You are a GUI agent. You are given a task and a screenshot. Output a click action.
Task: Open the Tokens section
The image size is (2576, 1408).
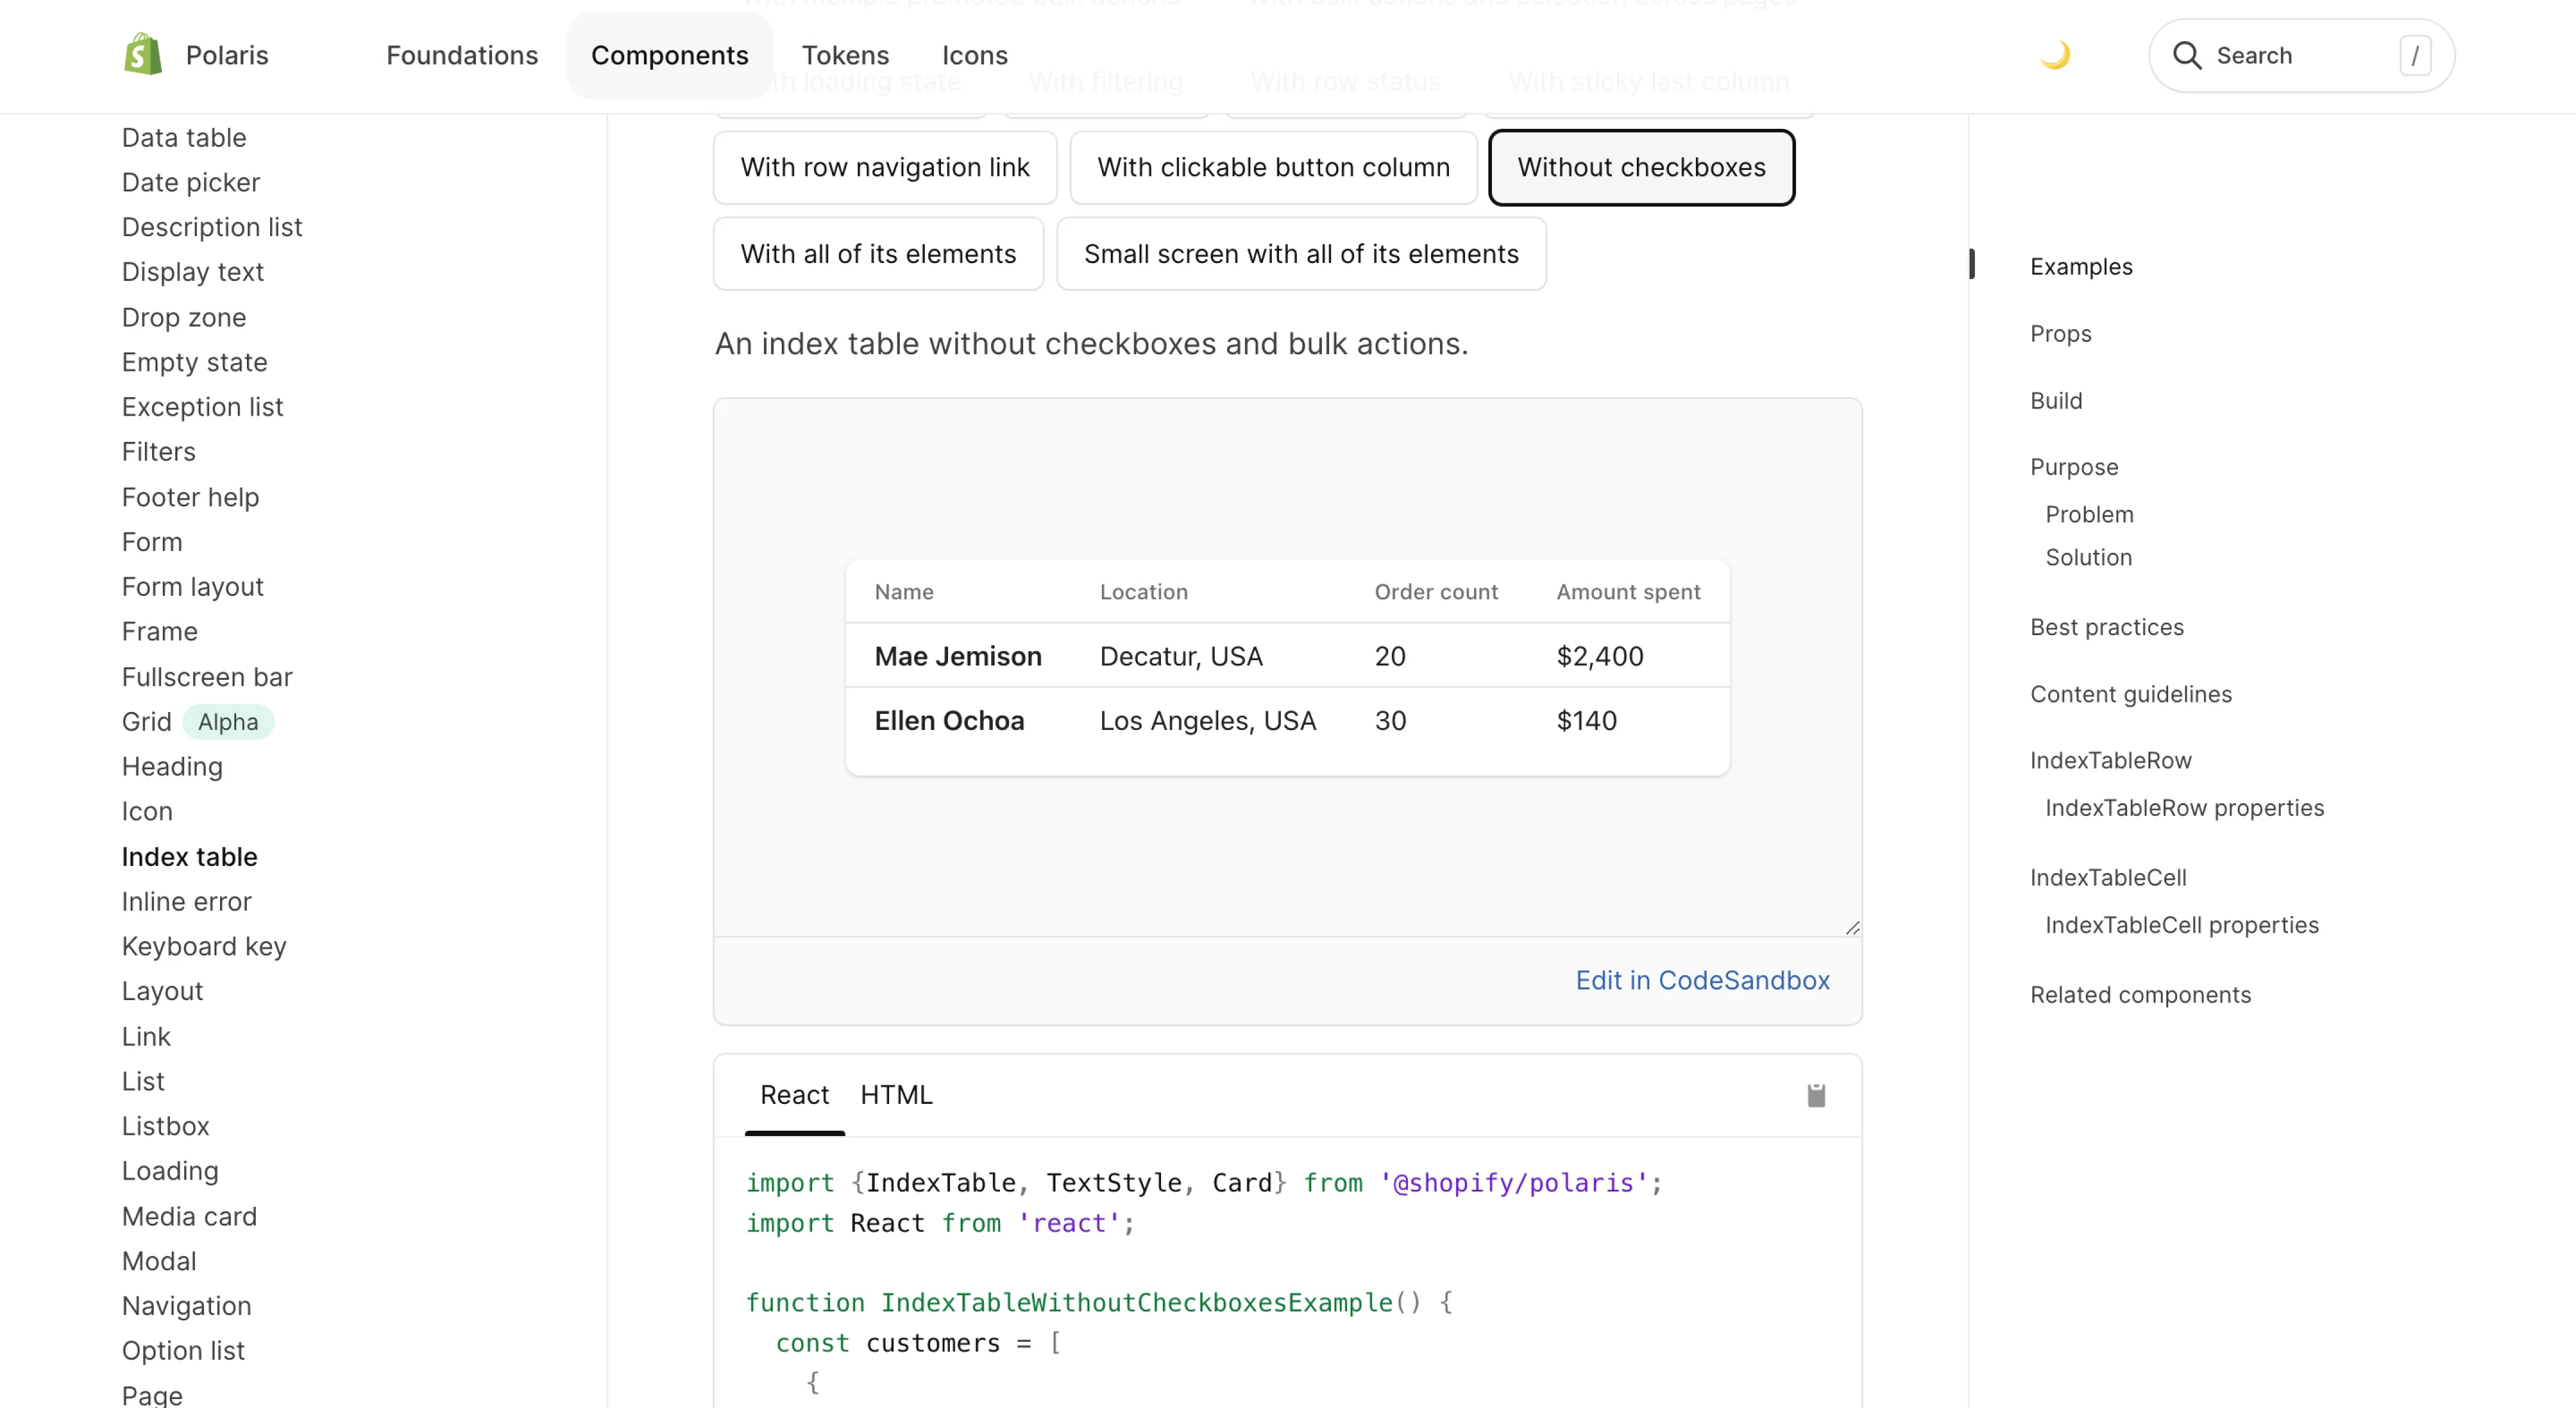[x=845, y=55]
